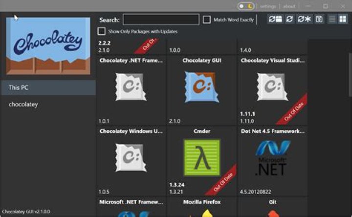Image resolution: width=352 pixels, height=217 pixels.
Task: Refresh the installed packages list
Action: coord(289,19)
